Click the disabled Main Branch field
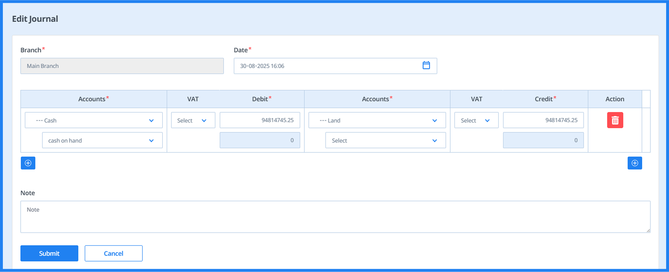 pos(122,66)
